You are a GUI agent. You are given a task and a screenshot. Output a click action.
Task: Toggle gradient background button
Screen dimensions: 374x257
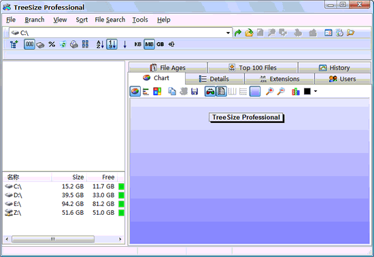click(x=255, y=91)
